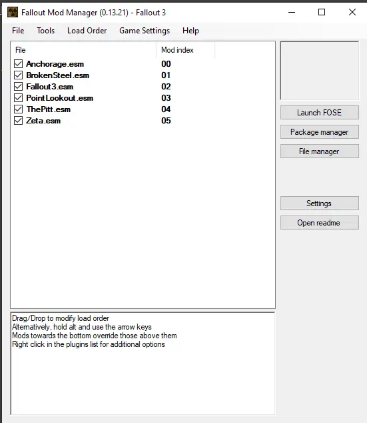Click the 'Right click in the plugins list' line

89,344
